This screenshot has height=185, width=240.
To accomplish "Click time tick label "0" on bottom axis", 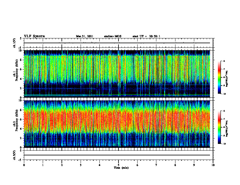I will (24, 165).
